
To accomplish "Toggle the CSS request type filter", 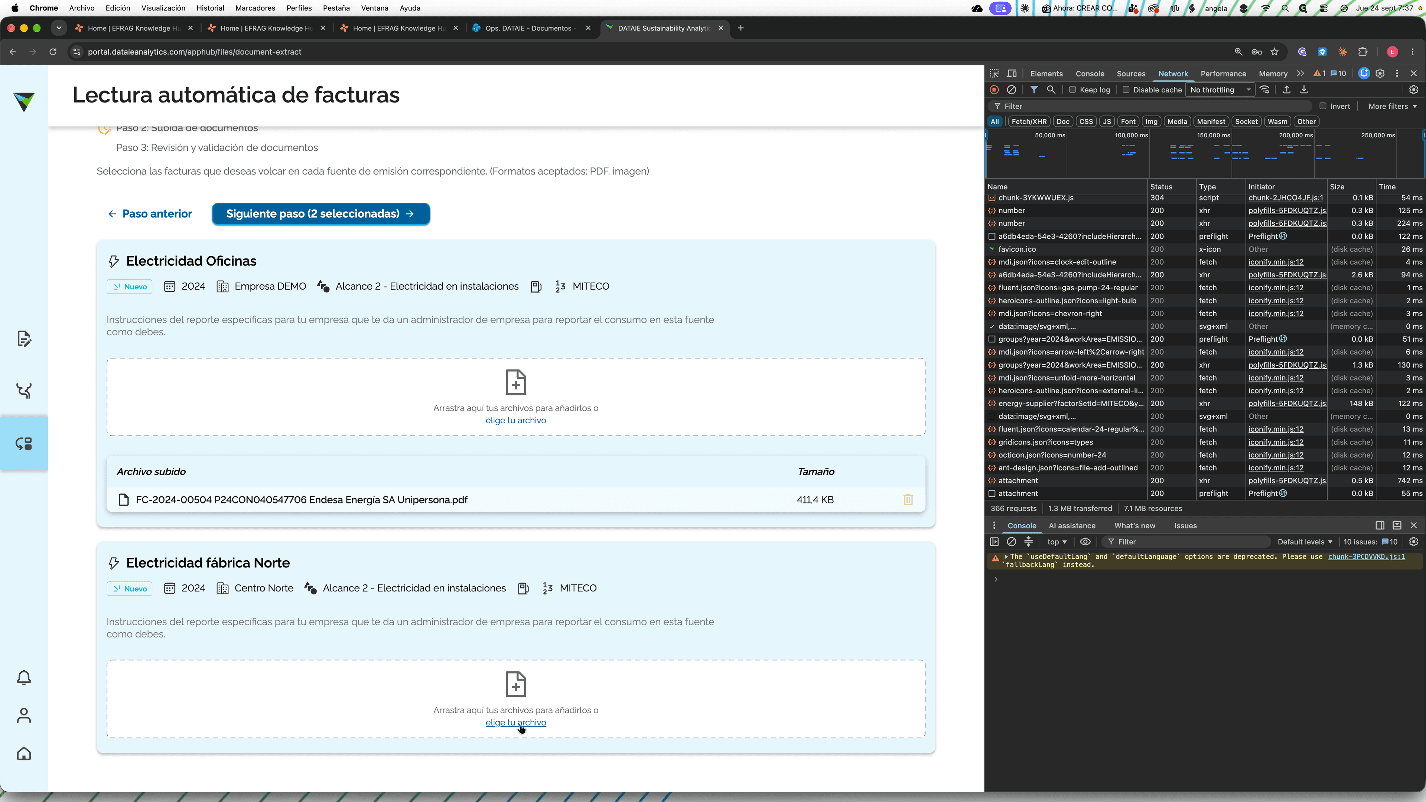I will 1086,122.
